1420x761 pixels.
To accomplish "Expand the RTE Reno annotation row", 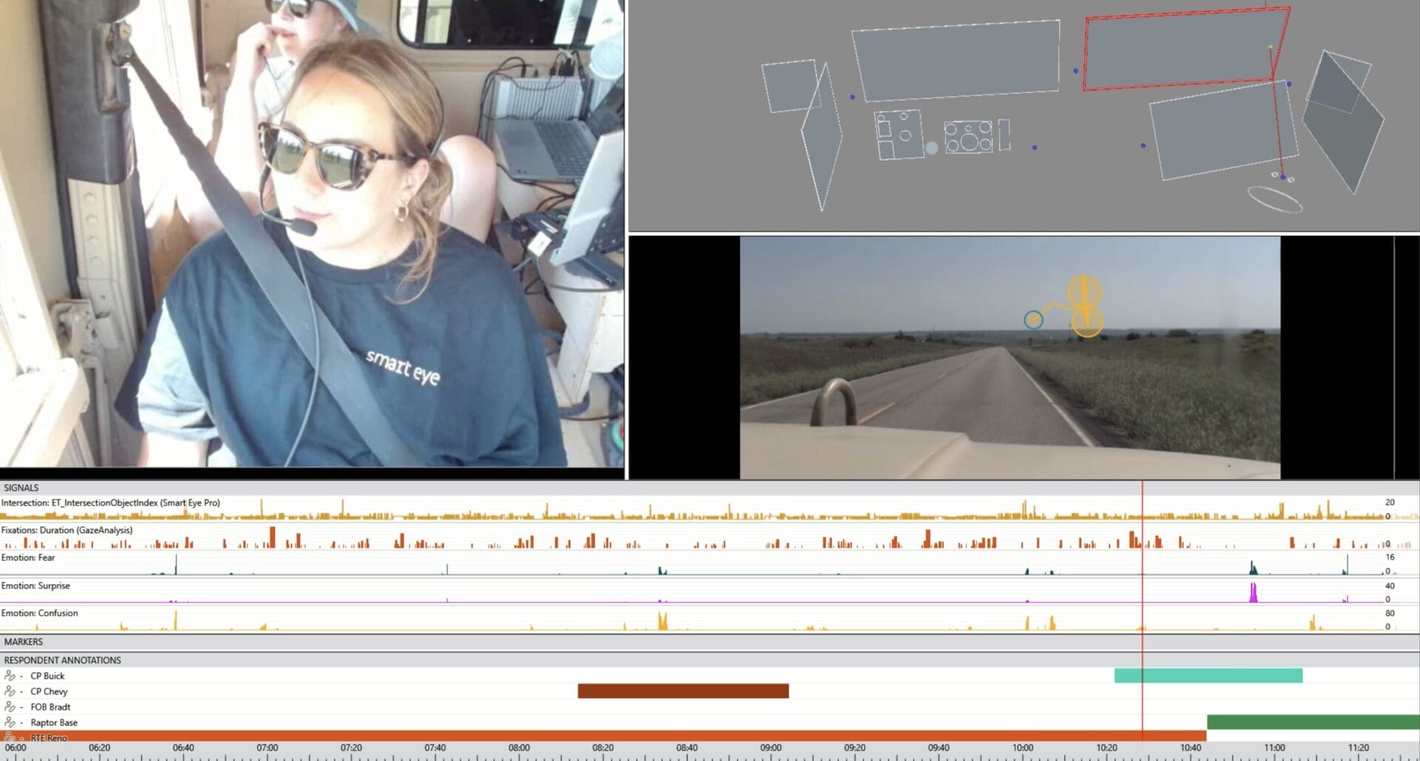I will (x=22, y=738).
